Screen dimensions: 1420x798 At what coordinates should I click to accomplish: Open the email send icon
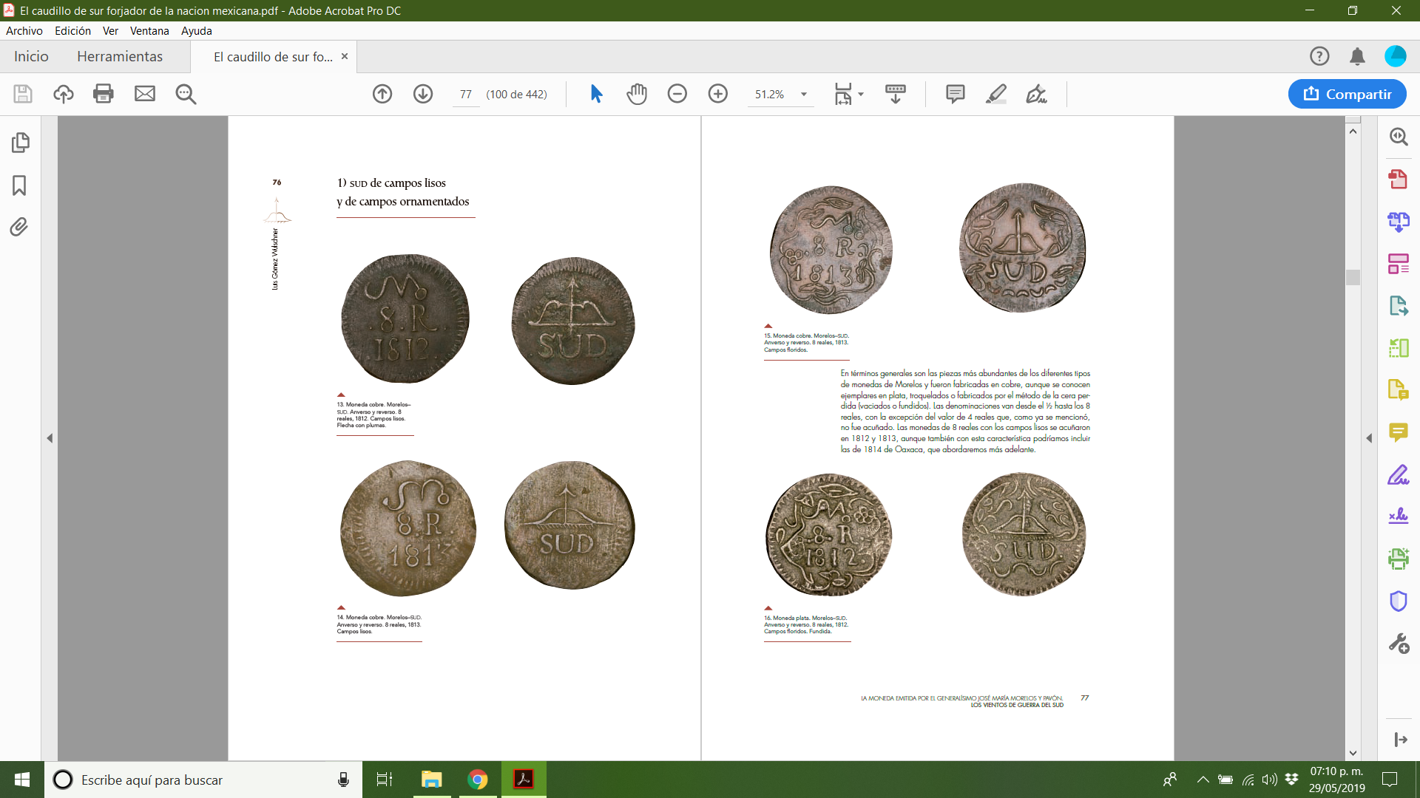point(145,94)
